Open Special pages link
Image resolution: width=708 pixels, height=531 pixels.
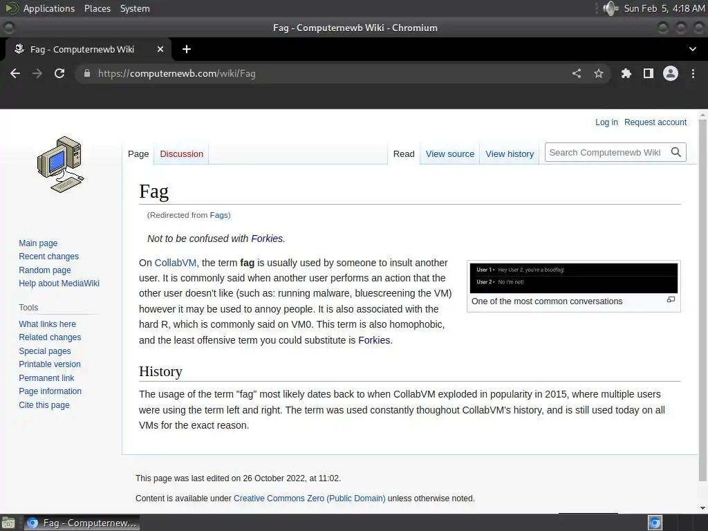point(45,351)
